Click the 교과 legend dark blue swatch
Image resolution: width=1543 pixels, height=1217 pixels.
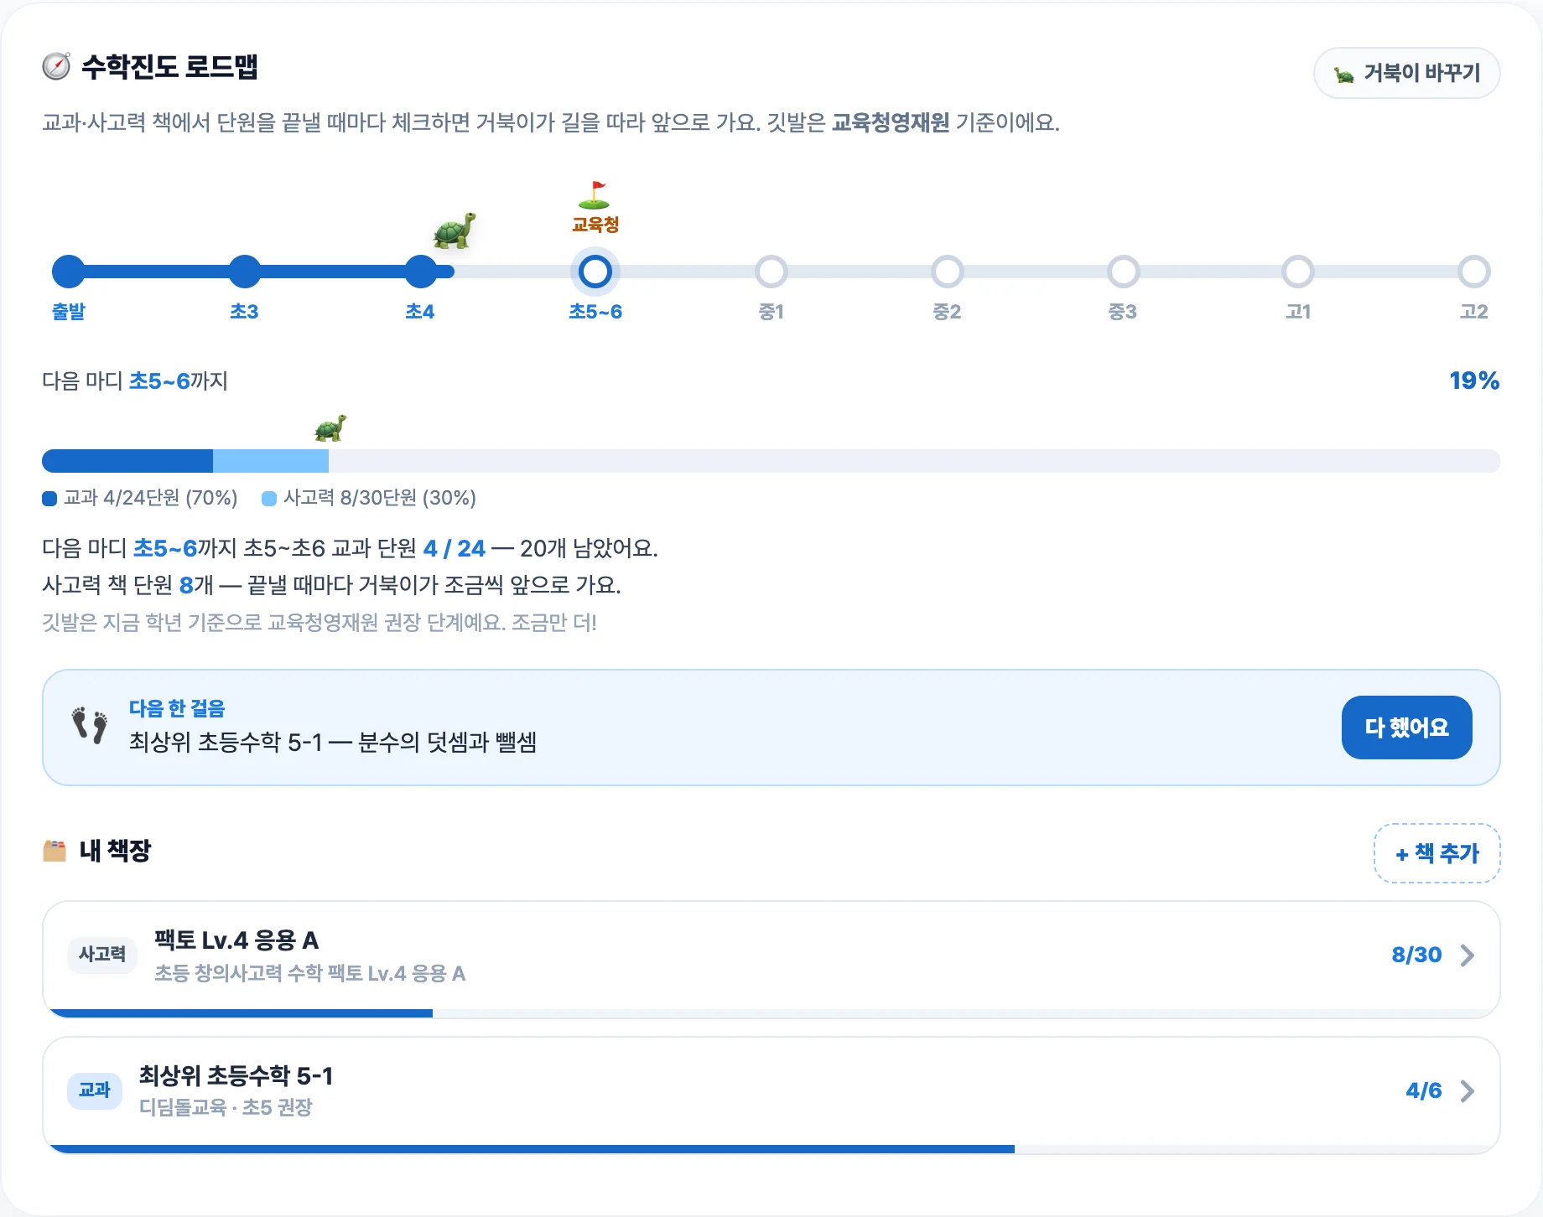pyautogui.click(x=49, y=499)
